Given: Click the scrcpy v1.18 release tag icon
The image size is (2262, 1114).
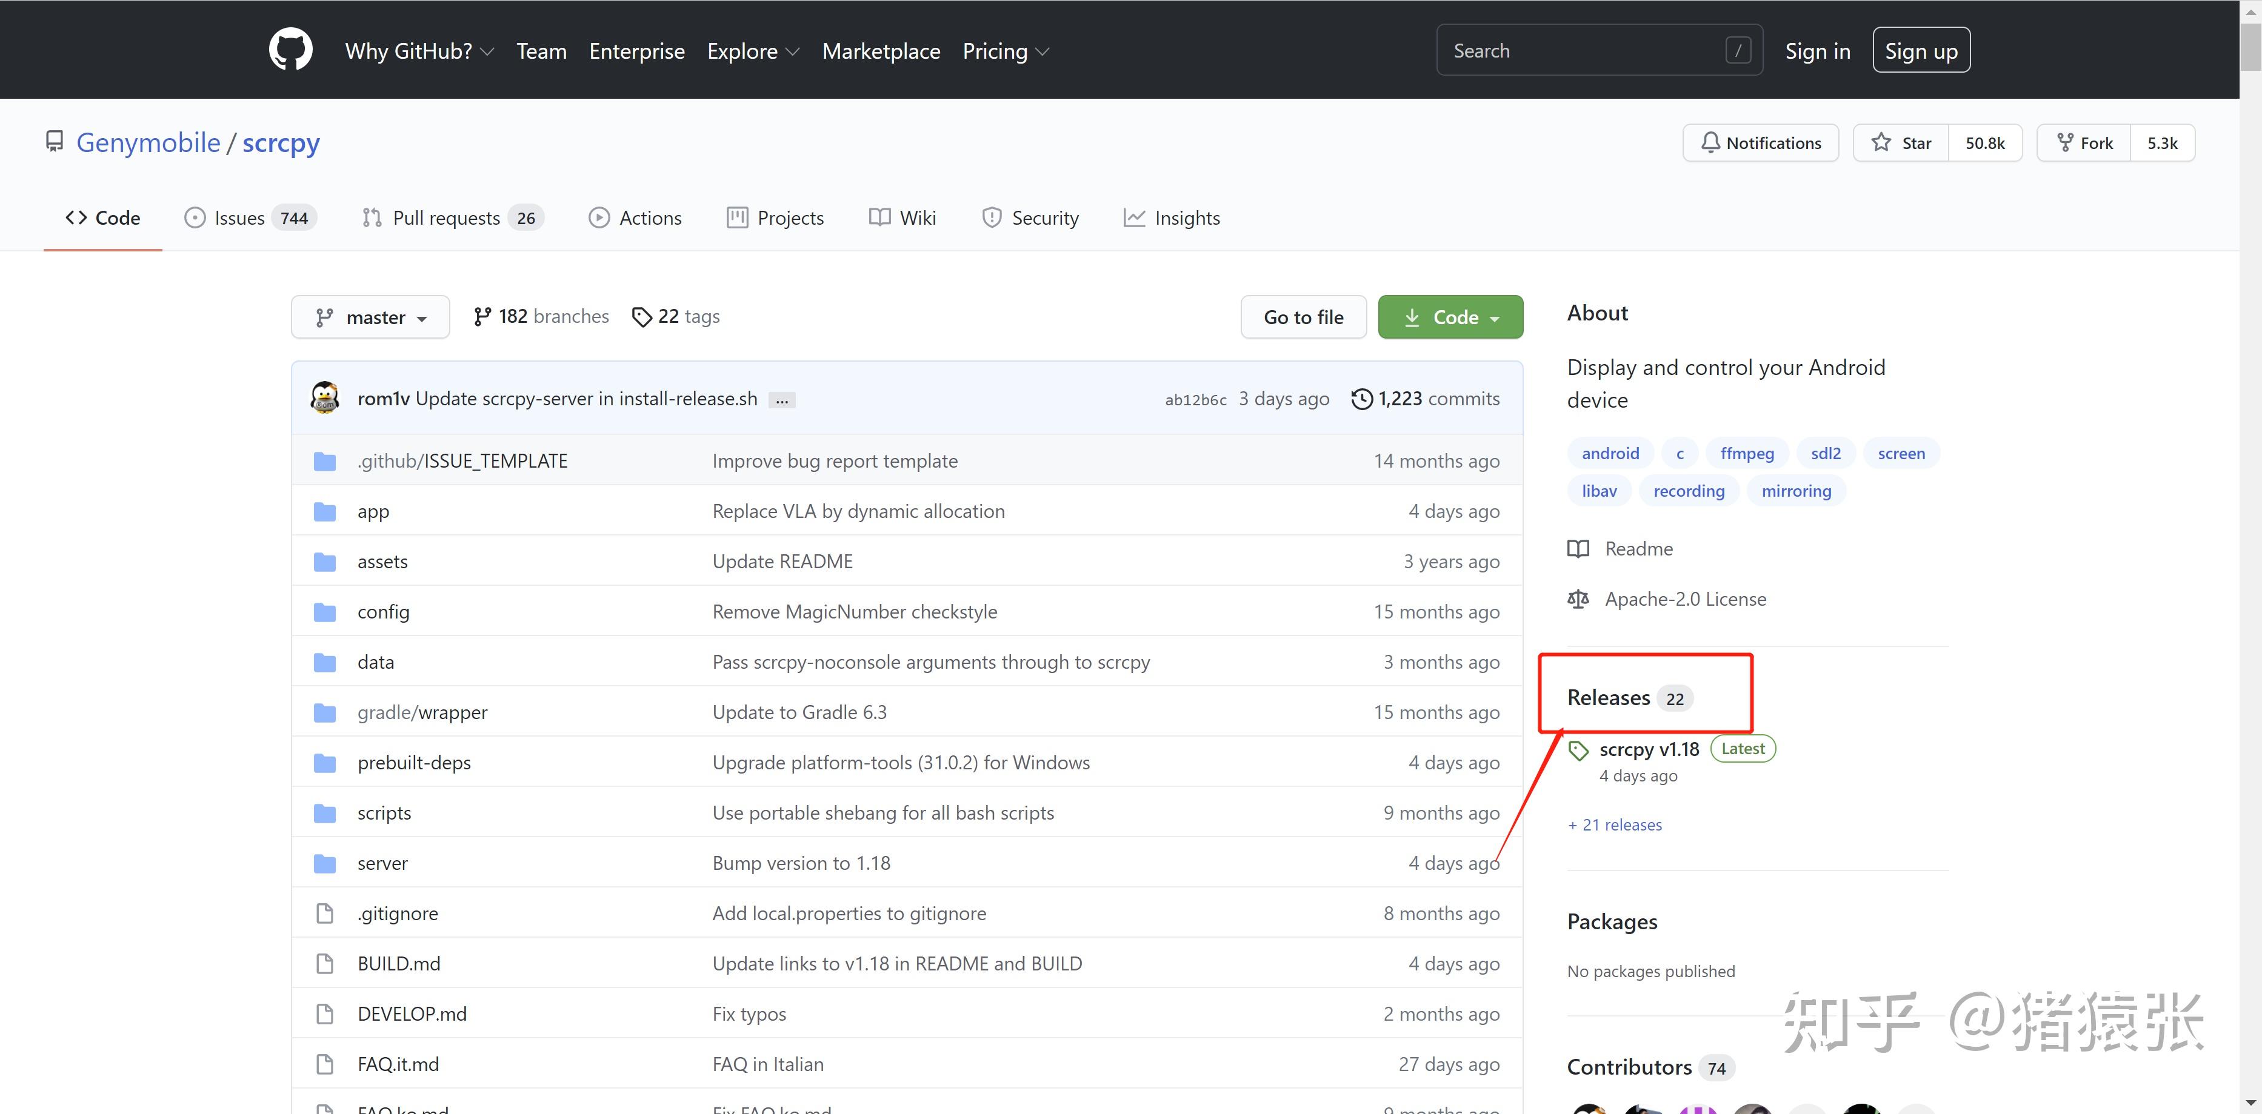Looking at the screenshot, I should (x=1578, y=751).
